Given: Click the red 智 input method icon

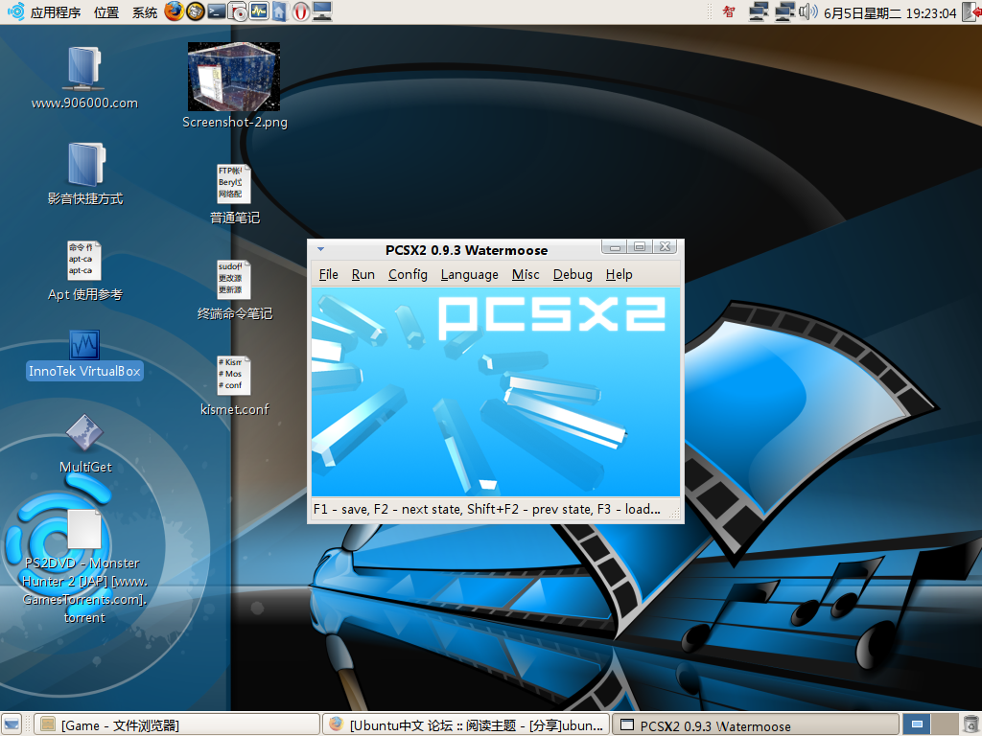Looking at the screenshot, I should pyautogui.click(x=729, y=11).
